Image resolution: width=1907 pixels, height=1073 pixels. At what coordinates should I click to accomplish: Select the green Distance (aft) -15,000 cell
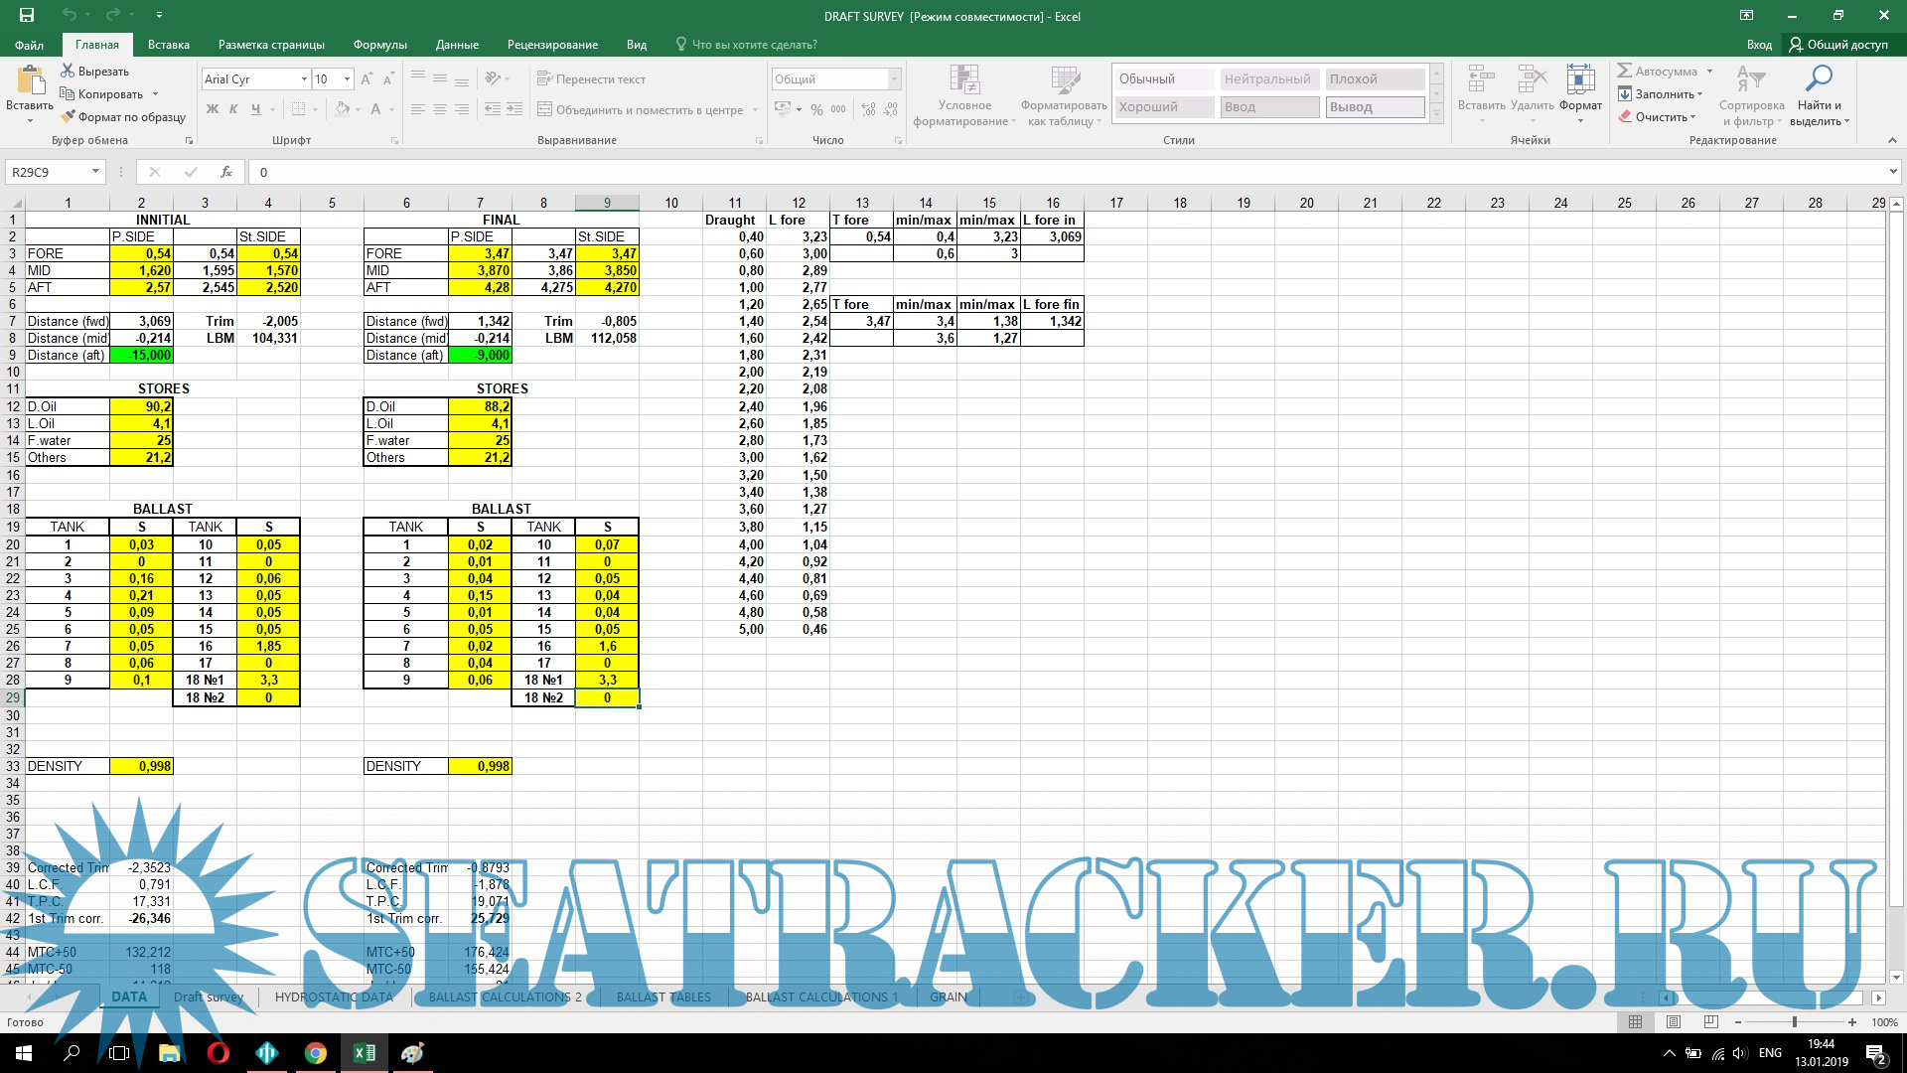click(x=141, y=356)
